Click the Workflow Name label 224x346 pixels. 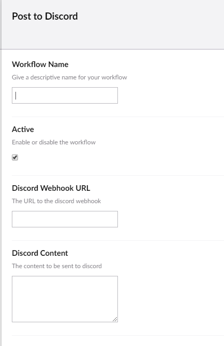point(40,64)
